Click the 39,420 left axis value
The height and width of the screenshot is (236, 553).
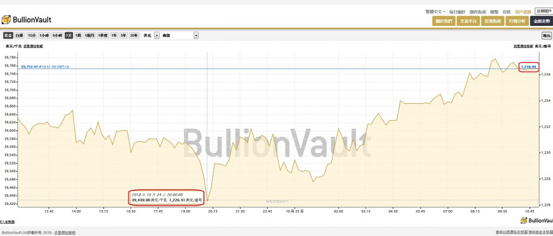pyautogui.click(x=10, y=204)
